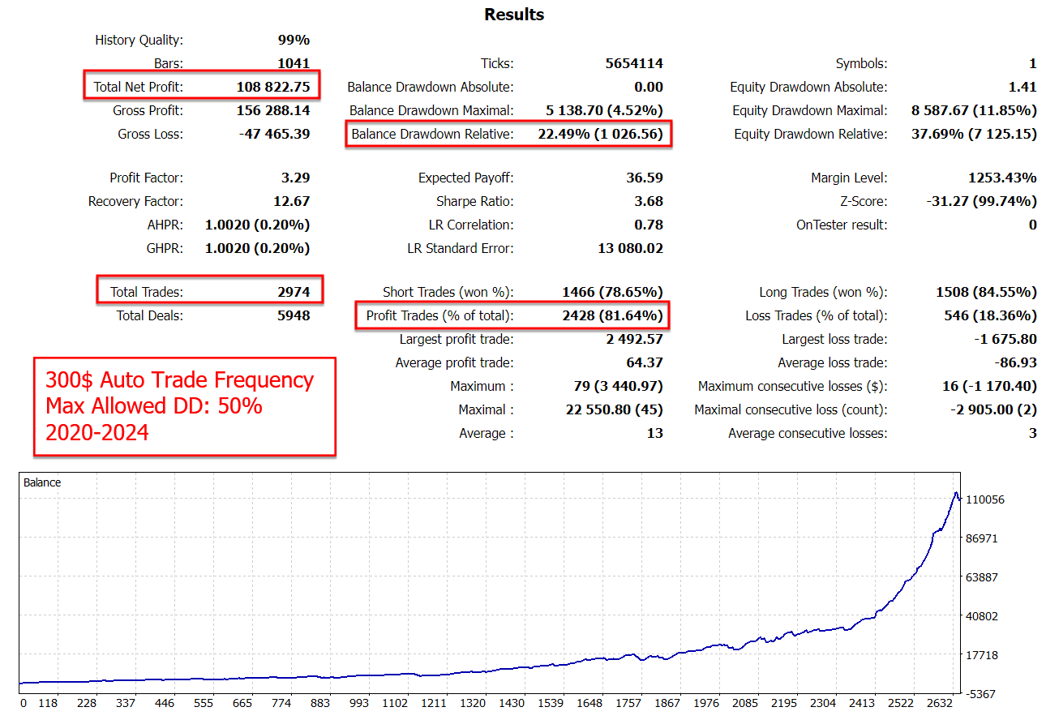Click the Ticks value 5654114
The height and width of the screenshot is (720, 1046).
click(634, 63)
